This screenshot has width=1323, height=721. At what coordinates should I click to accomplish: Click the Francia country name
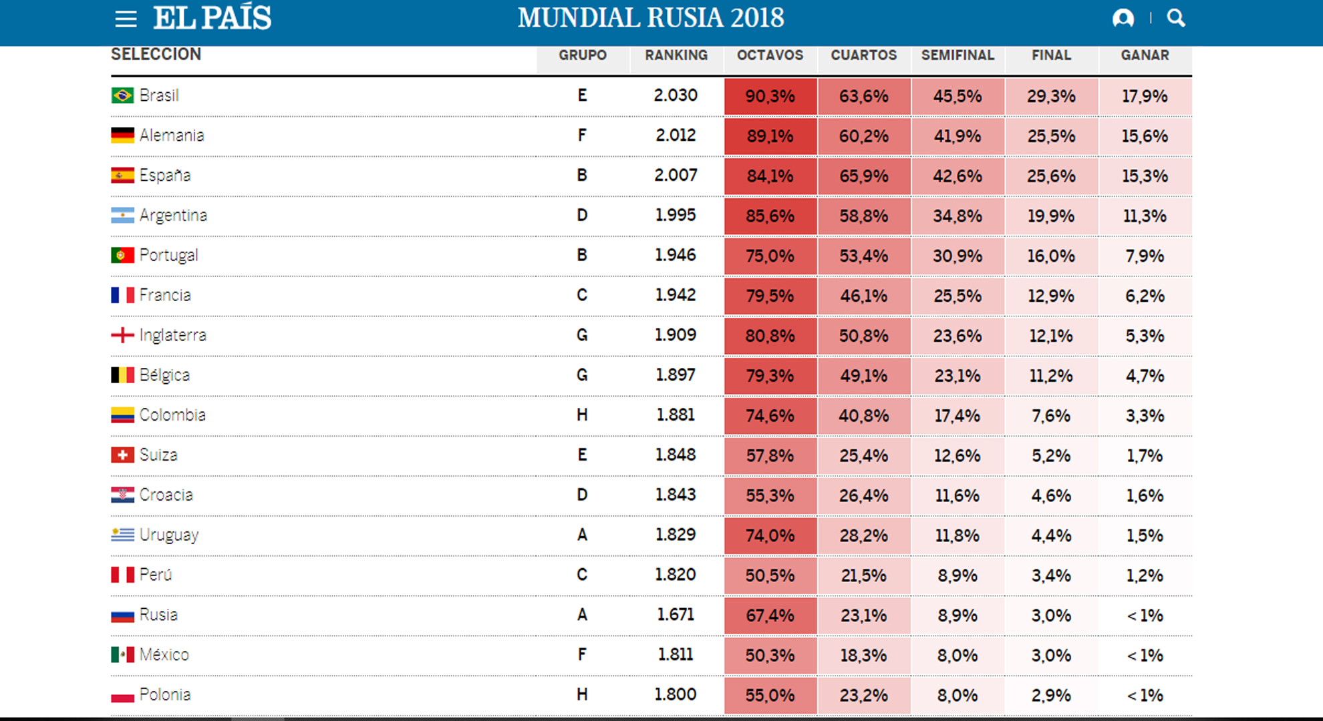point(164,295)
